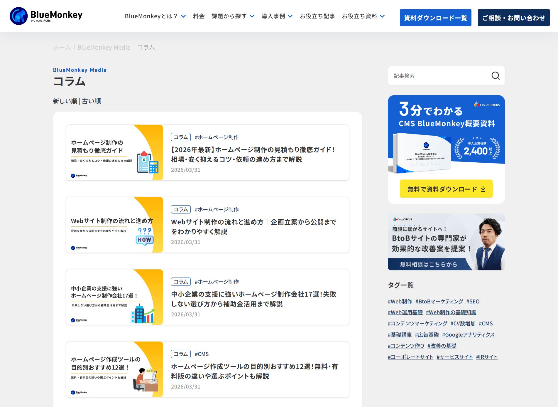Switch sort order to 古い順
This screenshot has width=558, height=407.
point(91,101)
